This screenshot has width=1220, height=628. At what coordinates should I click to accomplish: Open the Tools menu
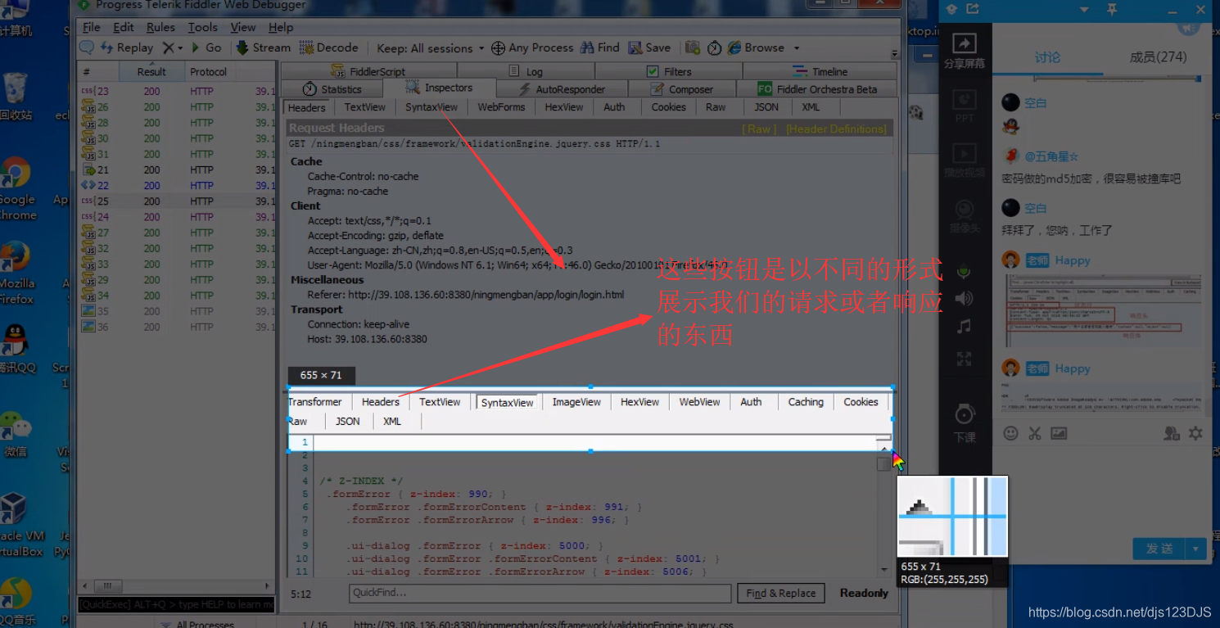(202, 27)
